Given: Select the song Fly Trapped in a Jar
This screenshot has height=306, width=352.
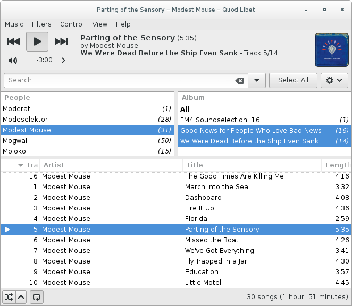Looking at the screenshot, I should [176, 261].
